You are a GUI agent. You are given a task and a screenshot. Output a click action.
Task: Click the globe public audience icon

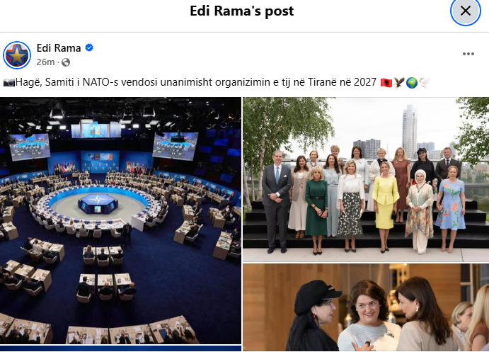click(66, 62)
